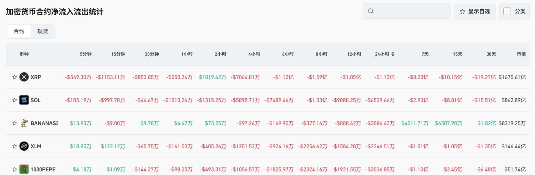Image resolution: width=535 pixels, height=175 pixels.
Task: Click the Solana coin logo
Action: coord(24,100)
